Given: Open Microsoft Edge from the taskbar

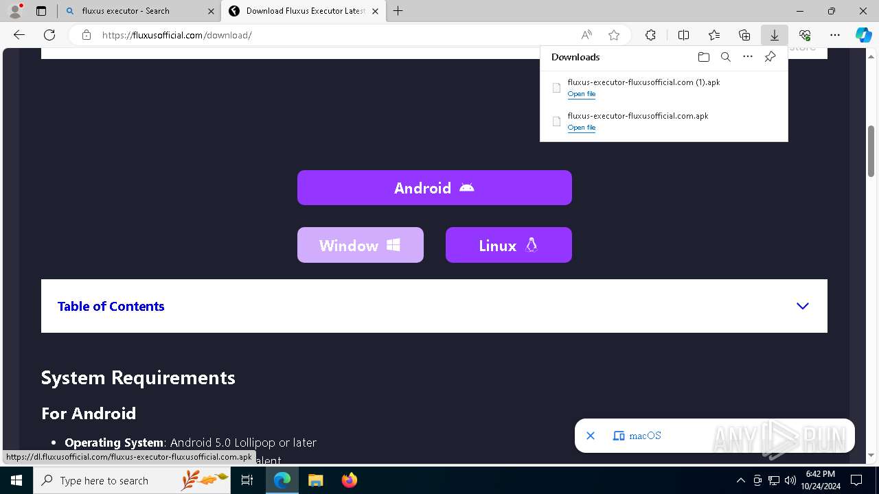Looking at the screenshot, I should pos(282,480).
